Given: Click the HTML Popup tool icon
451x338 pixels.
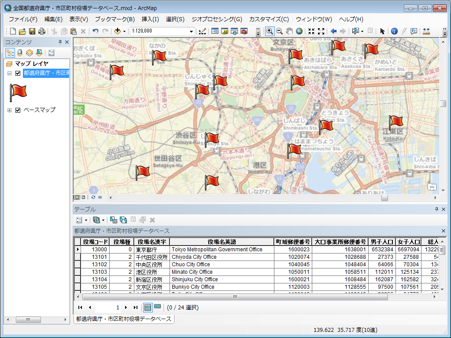Looking at the screenshot, I should click(x=414, y=31).
